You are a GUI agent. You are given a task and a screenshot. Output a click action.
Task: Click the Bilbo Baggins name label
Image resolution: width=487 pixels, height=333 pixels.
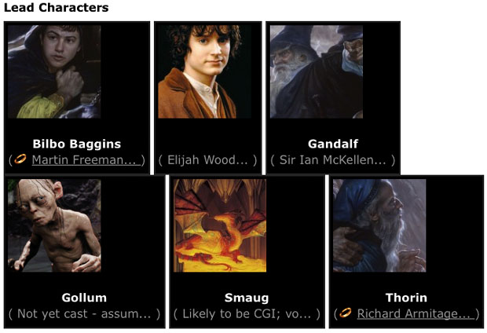pos(77,144)
